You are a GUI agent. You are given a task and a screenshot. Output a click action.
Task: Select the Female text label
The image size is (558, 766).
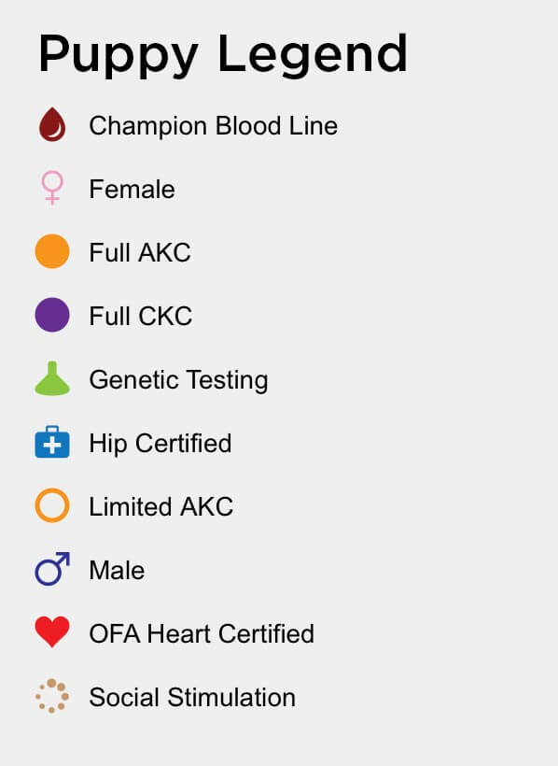132,189
